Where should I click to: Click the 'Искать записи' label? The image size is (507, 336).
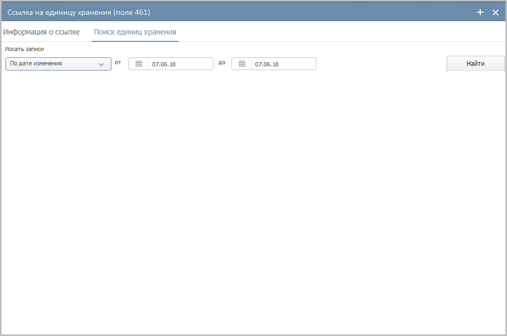24,49
